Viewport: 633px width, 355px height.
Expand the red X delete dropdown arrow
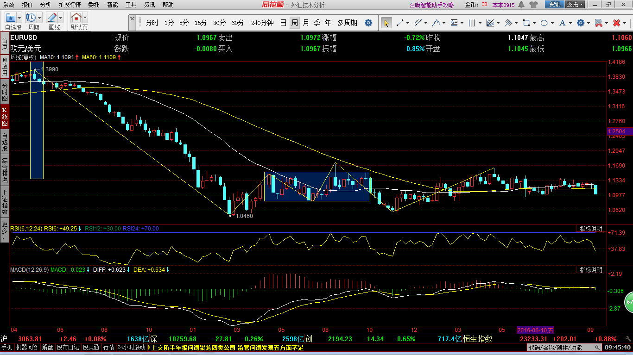tap(624, 23)
